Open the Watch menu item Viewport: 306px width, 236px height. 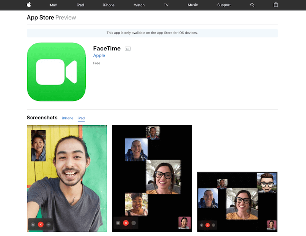[x=139, y=5]
